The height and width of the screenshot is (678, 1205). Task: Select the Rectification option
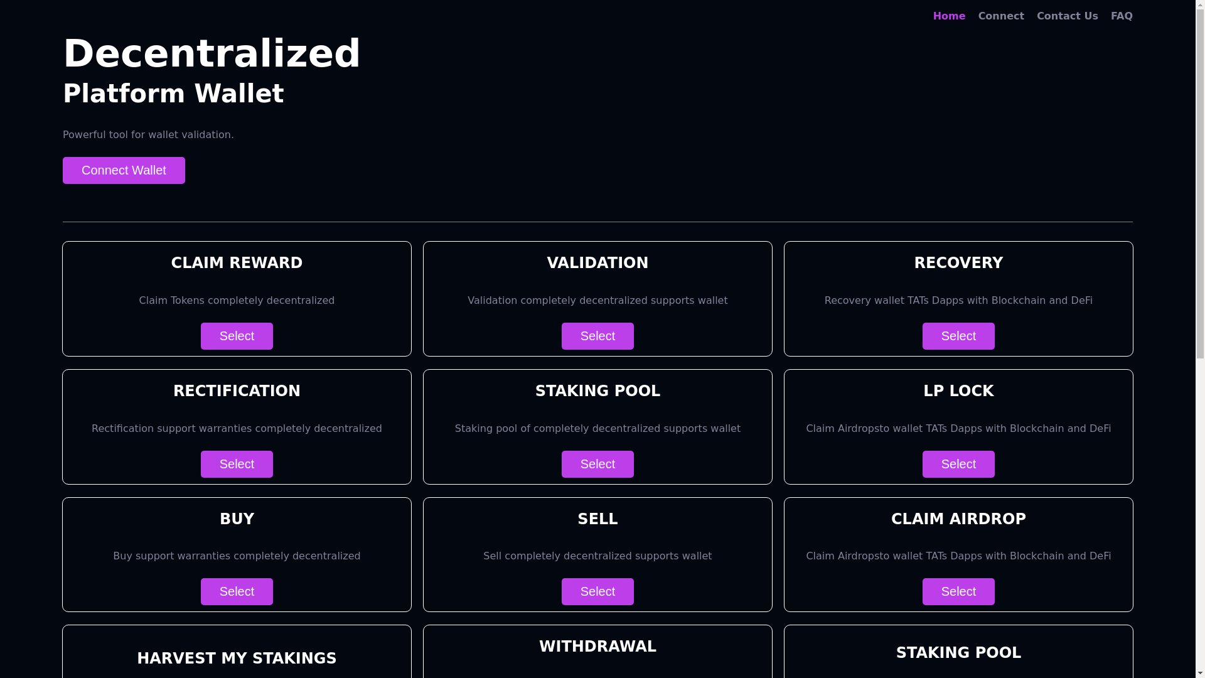[237, 464]
